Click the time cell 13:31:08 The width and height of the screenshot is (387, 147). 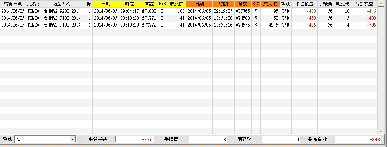pyautogui.click(x=223, y=18)
